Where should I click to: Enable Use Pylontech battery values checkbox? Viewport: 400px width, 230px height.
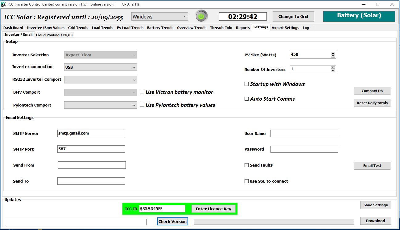click(x=142, y=105)
